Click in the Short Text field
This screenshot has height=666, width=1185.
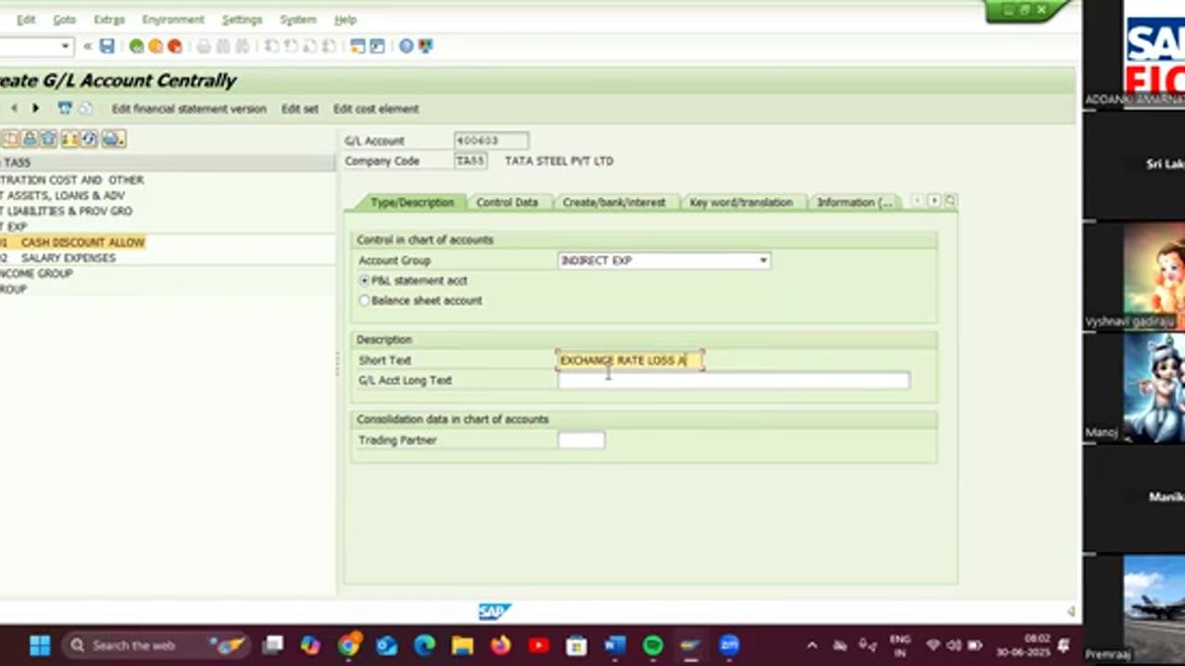pyautogui.click(x=630, y=360)
